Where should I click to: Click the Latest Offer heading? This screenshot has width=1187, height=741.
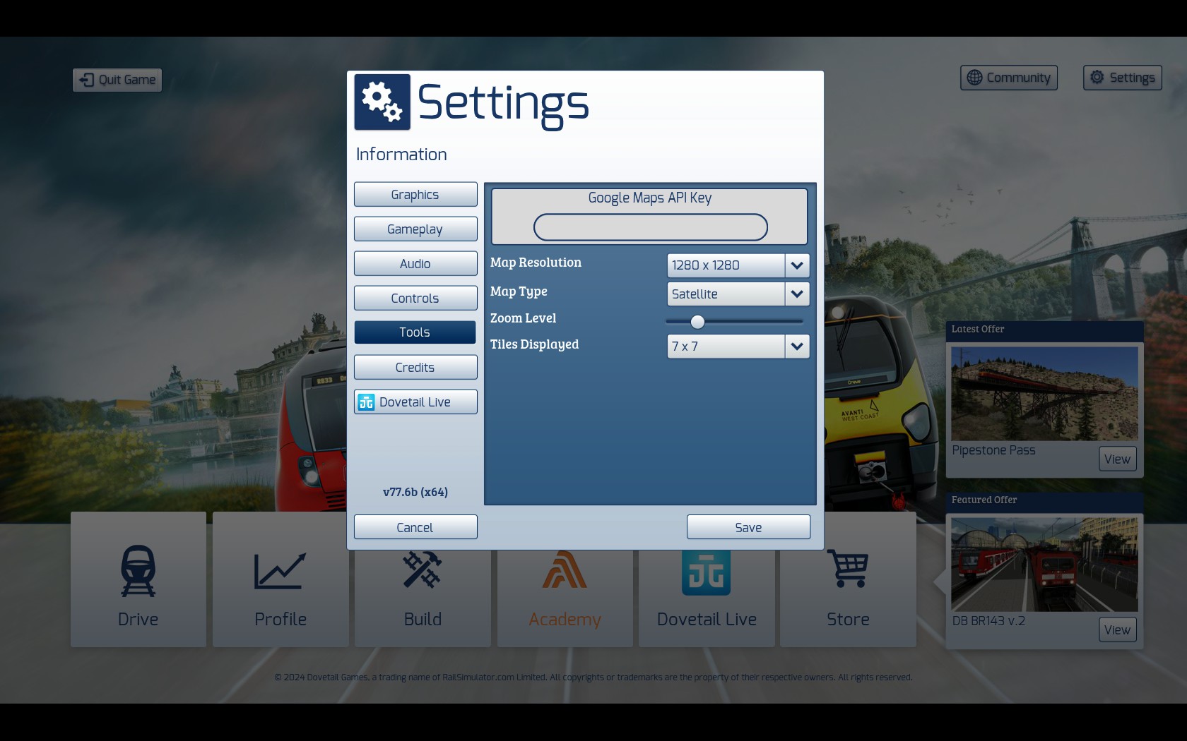pyautogui.click(x=978, y=330)
